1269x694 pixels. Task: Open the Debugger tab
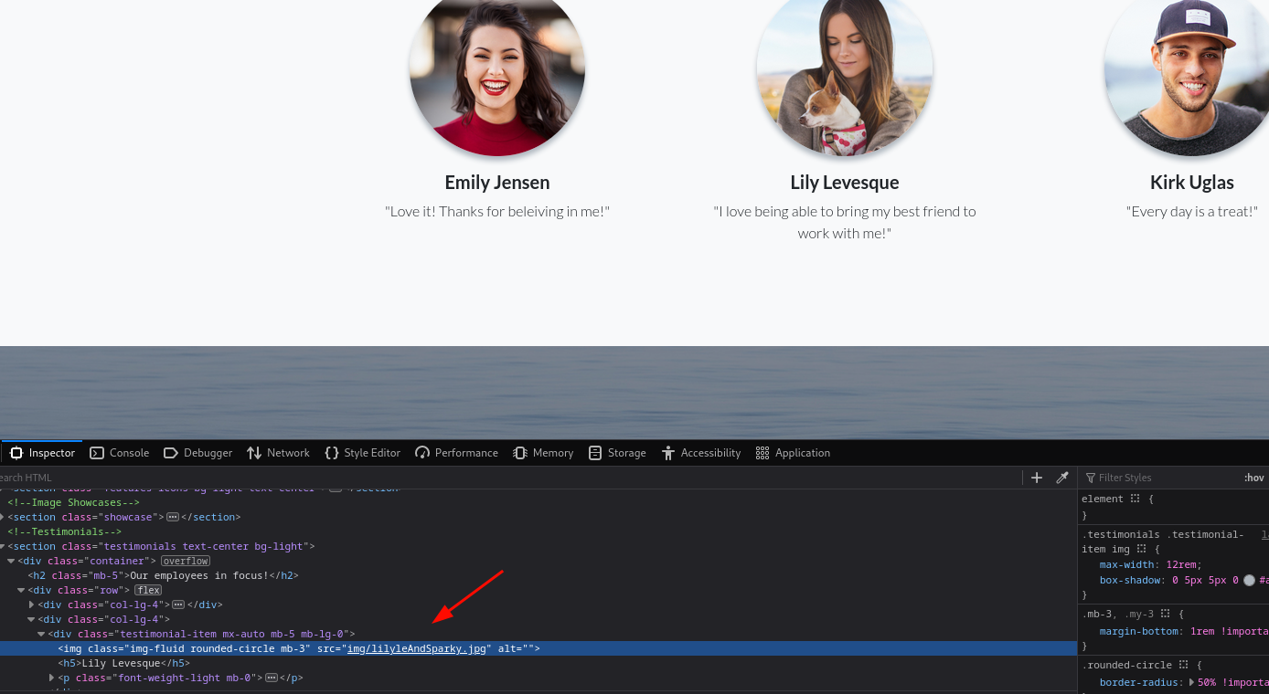pos(197,453)
